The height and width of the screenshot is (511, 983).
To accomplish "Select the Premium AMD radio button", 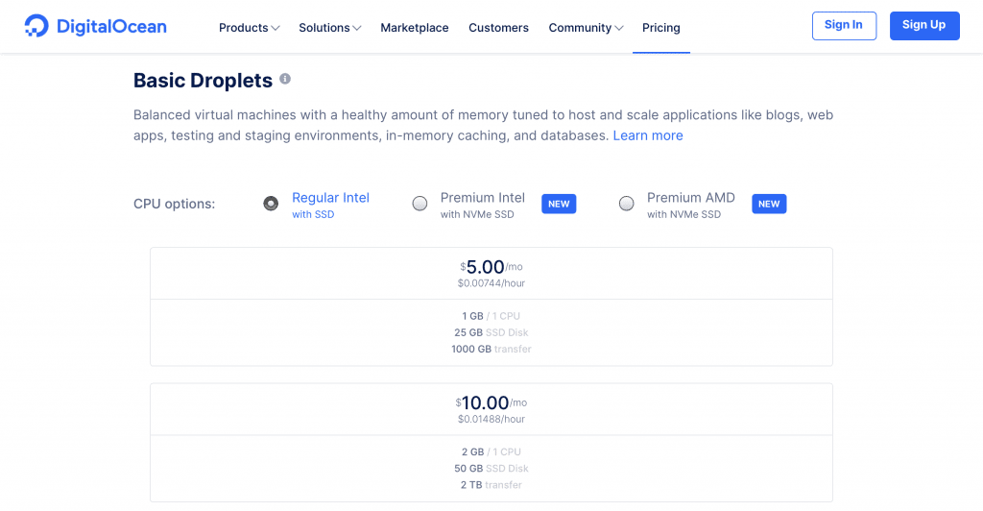I will (626, 204).
